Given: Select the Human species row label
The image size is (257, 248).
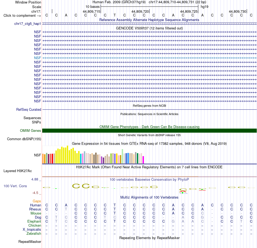Looking at the screenshot, I should pyautogui.click(x=35, y=205).
